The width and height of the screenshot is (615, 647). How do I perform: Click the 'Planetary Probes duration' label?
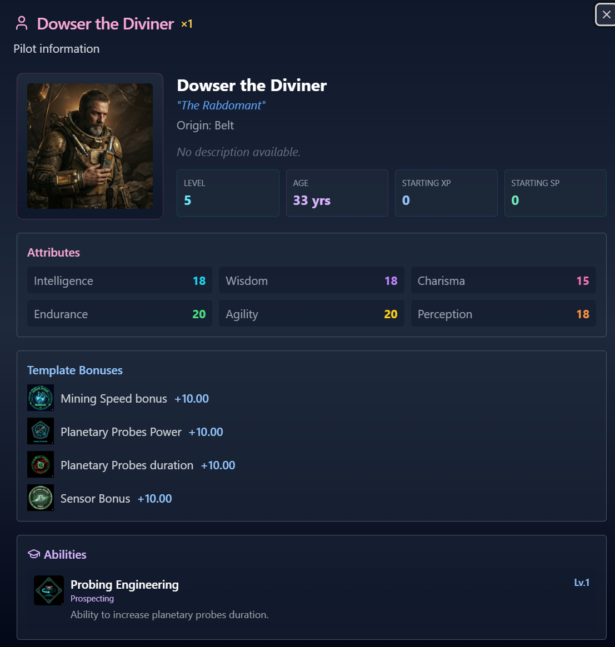pyautogui.click(x=127, y=465)
